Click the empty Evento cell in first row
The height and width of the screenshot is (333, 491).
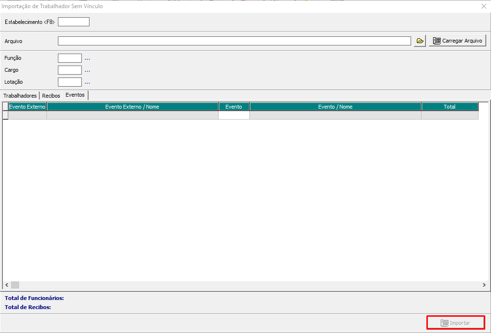[234, 115]
